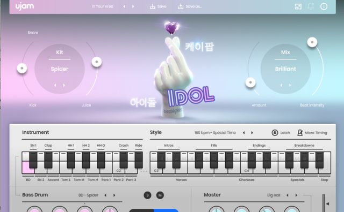Click the master volume fader arrow
This screenshot has height=212, width=344.
pyautogui.click(x=327, y=203)
